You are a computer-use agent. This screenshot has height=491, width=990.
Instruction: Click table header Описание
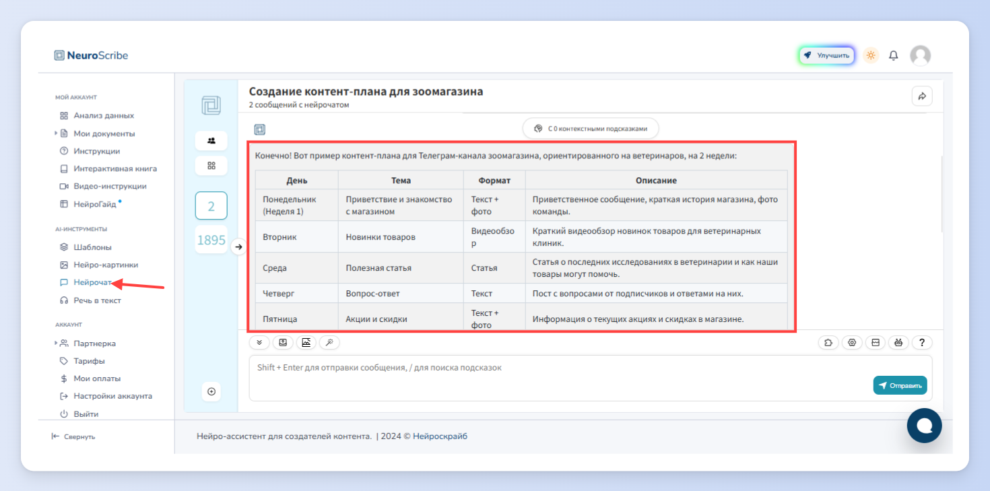[x=656, y=181]
